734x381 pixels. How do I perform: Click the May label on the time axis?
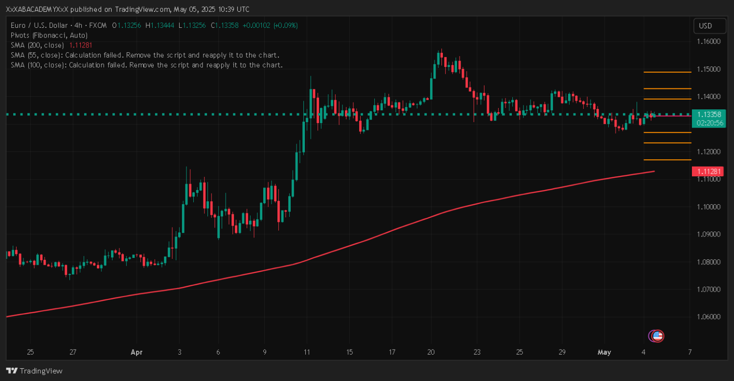tap(605, 352)
